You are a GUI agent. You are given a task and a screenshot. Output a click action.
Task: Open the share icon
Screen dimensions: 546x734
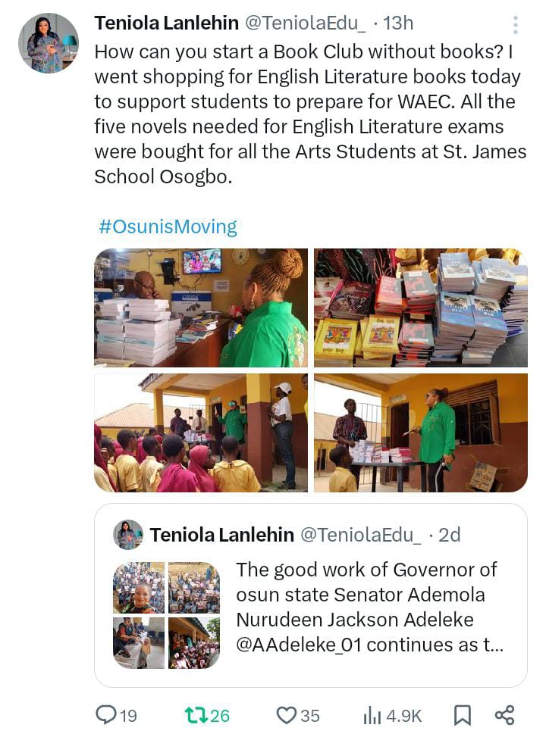point(505,715)
